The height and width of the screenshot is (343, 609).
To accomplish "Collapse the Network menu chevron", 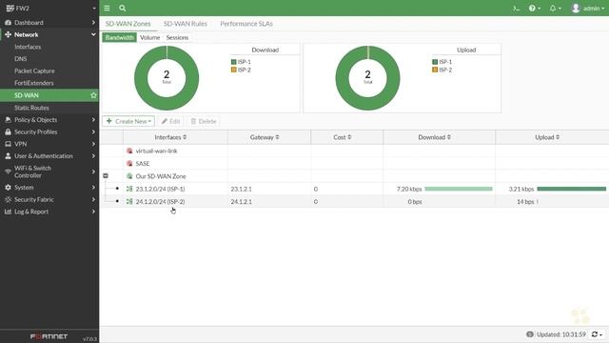I will point(93,34).
